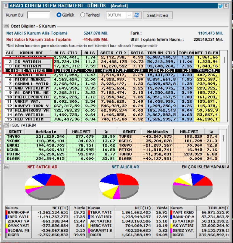Click the Saat Filtresi button

point(157,15)
